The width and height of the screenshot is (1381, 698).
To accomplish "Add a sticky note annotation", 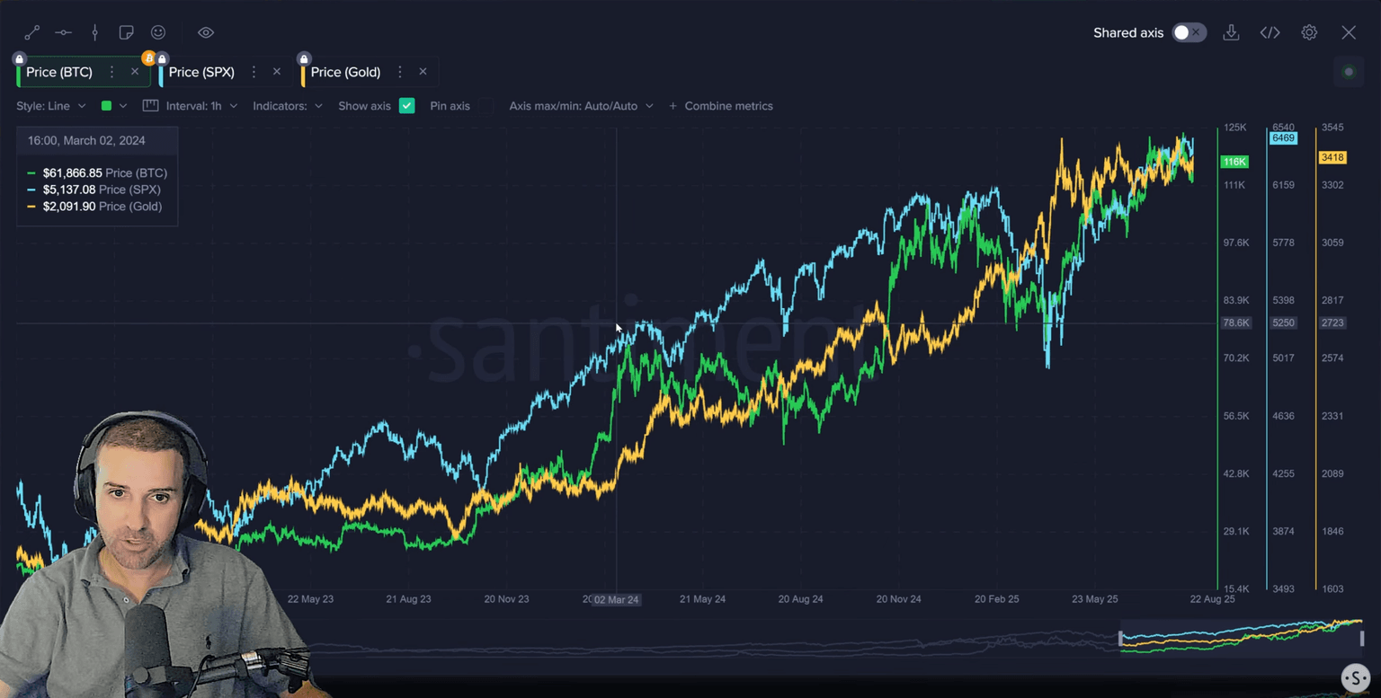I will pyautogui.click(x=126, y=32).
